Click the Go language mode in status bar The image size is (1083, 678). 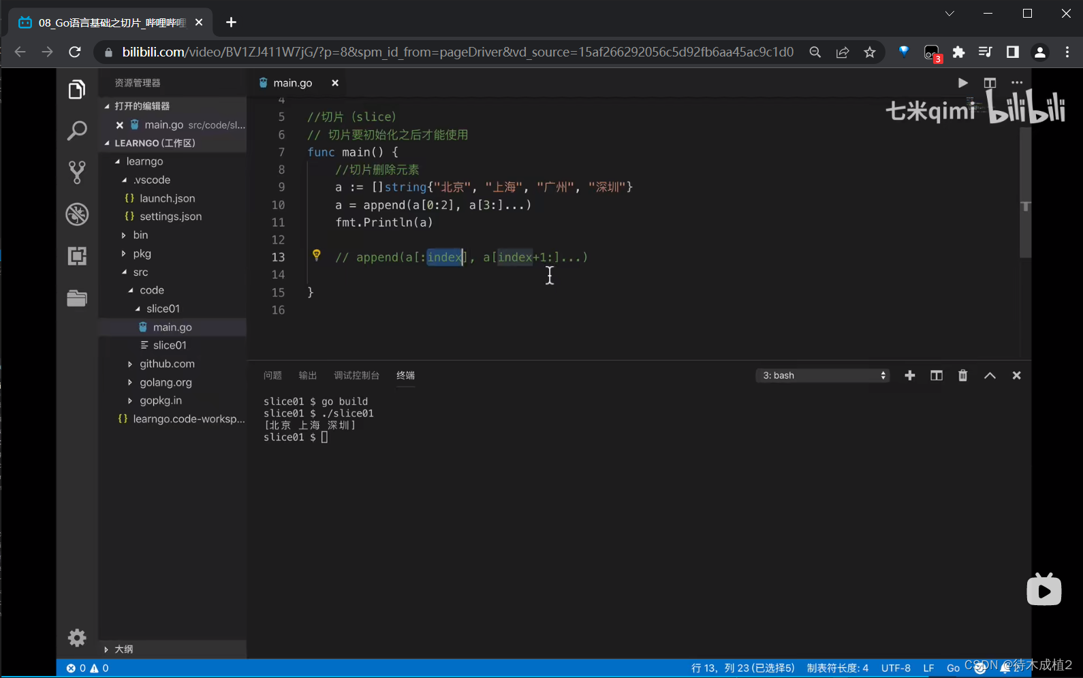click(953, 668)
